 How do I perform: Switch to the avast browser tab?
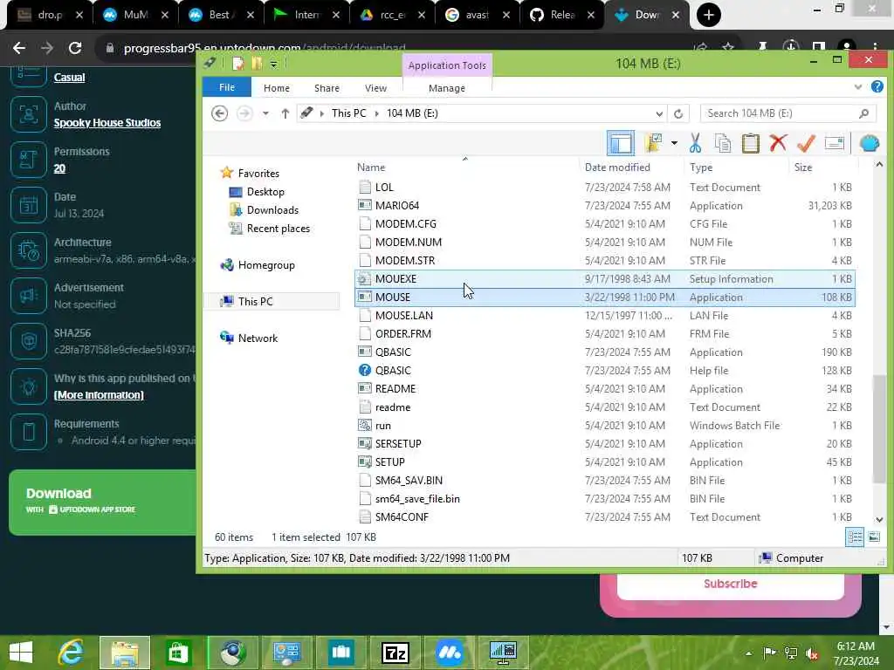[x=477, y=15]
